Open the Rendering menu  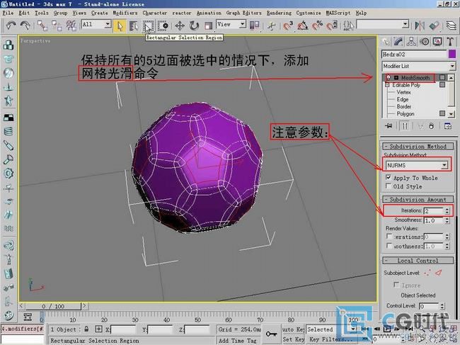pos(279,13)
